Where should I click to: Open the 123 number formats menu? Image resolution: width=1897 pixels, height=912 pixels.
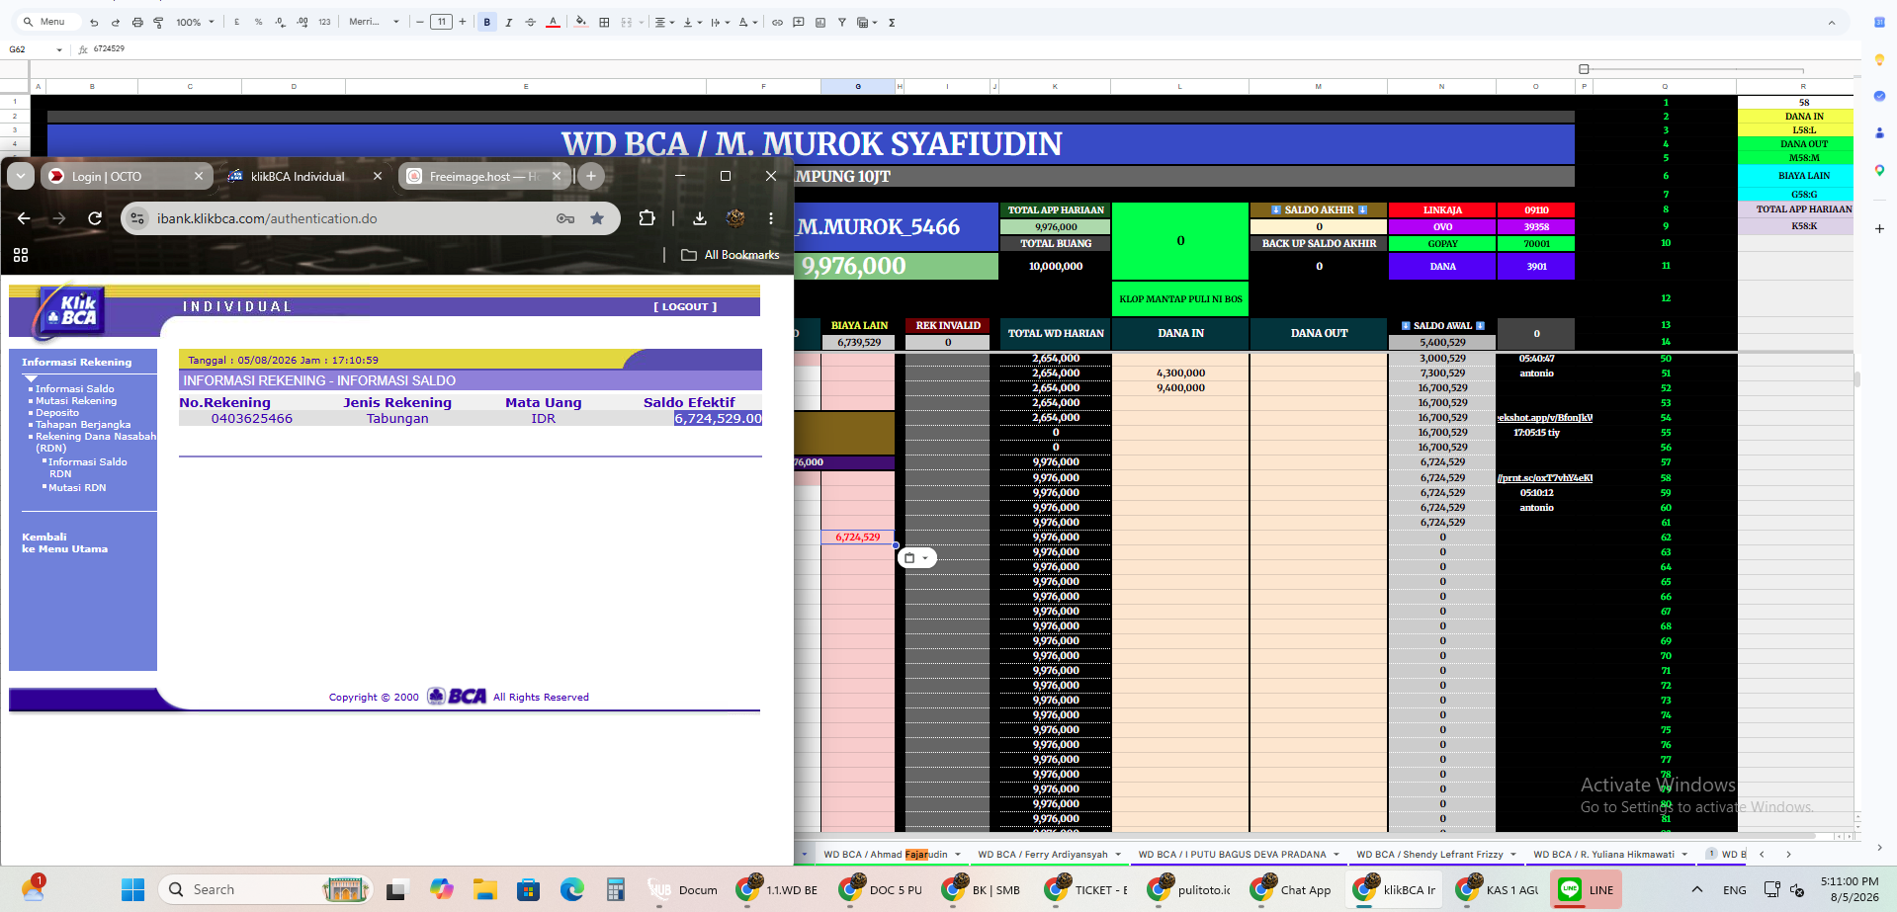pyautogui.click(x=324, y=22)
